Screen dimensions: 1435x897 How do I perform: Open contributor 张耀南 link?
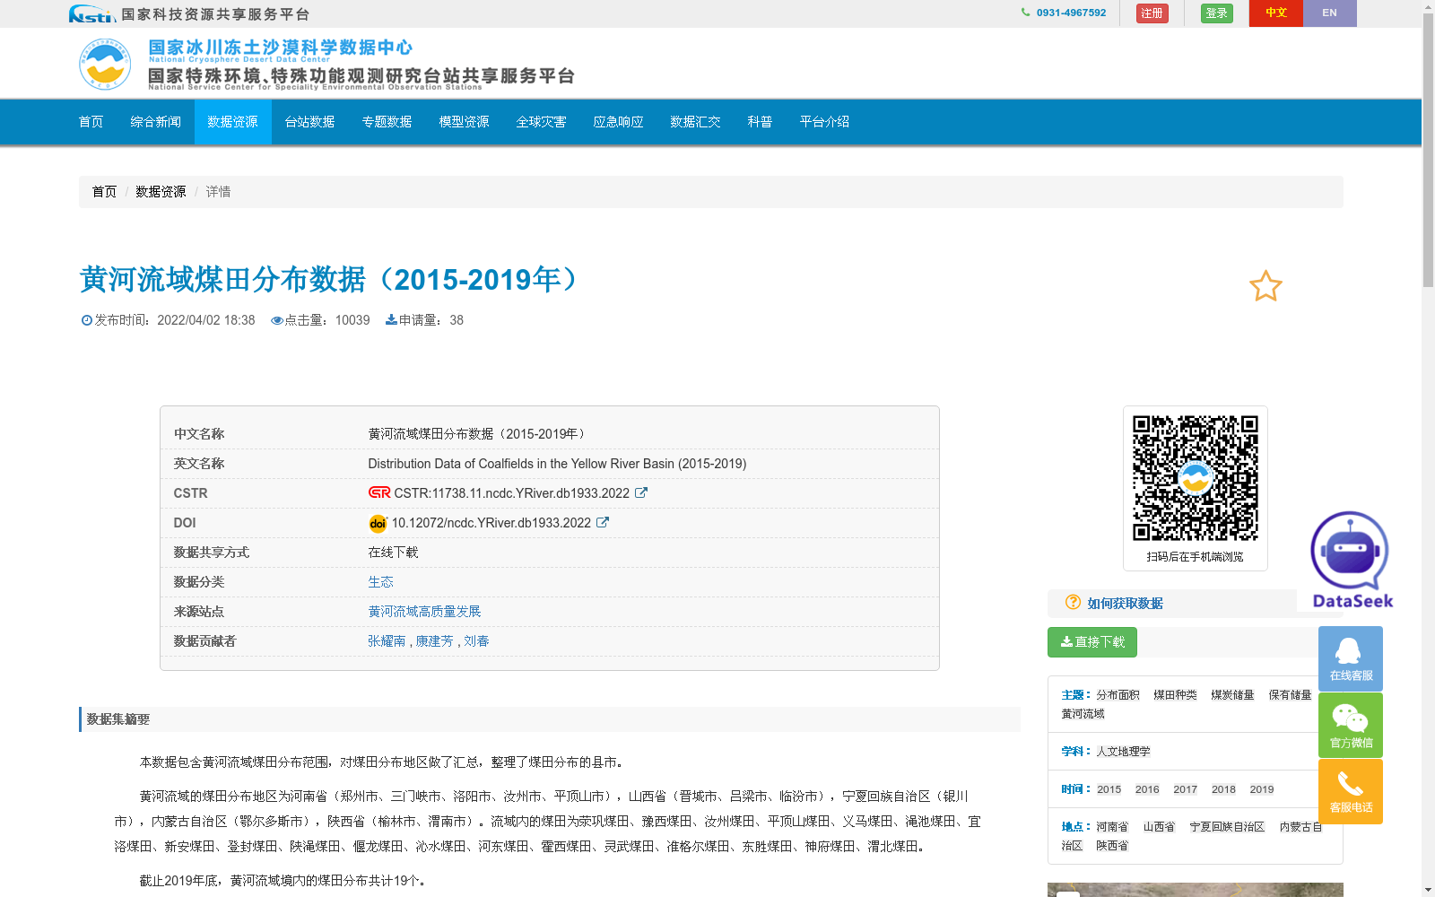[387, 641]
